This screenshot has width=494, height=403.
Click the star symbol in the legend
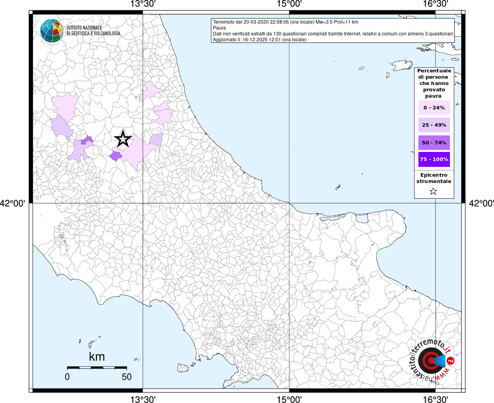(433, 192)
